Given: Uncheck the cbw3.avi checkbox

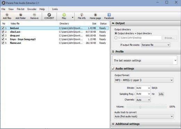Looking at the screenshot, I should pos(3,32).
